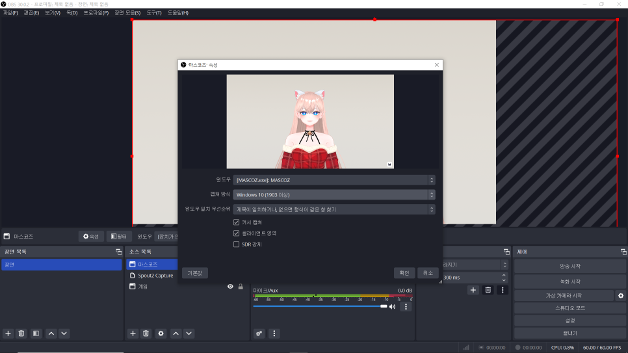
Task: Move scene up arrow in scene list
Action: (x=51, y=333)
